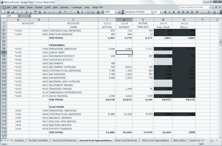222x146 pixels.
Task: Open a file with the Open folder icon
Action: [x=8, y=12]
